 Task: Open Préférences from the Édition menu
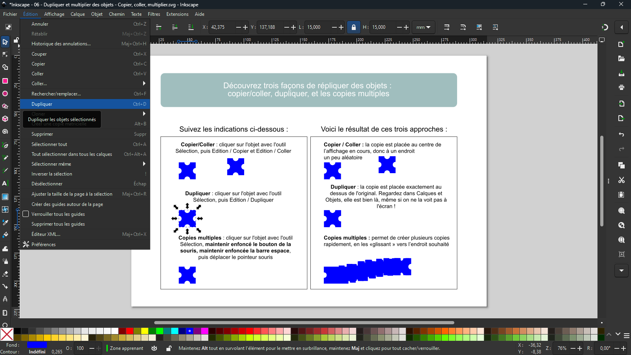85,245
